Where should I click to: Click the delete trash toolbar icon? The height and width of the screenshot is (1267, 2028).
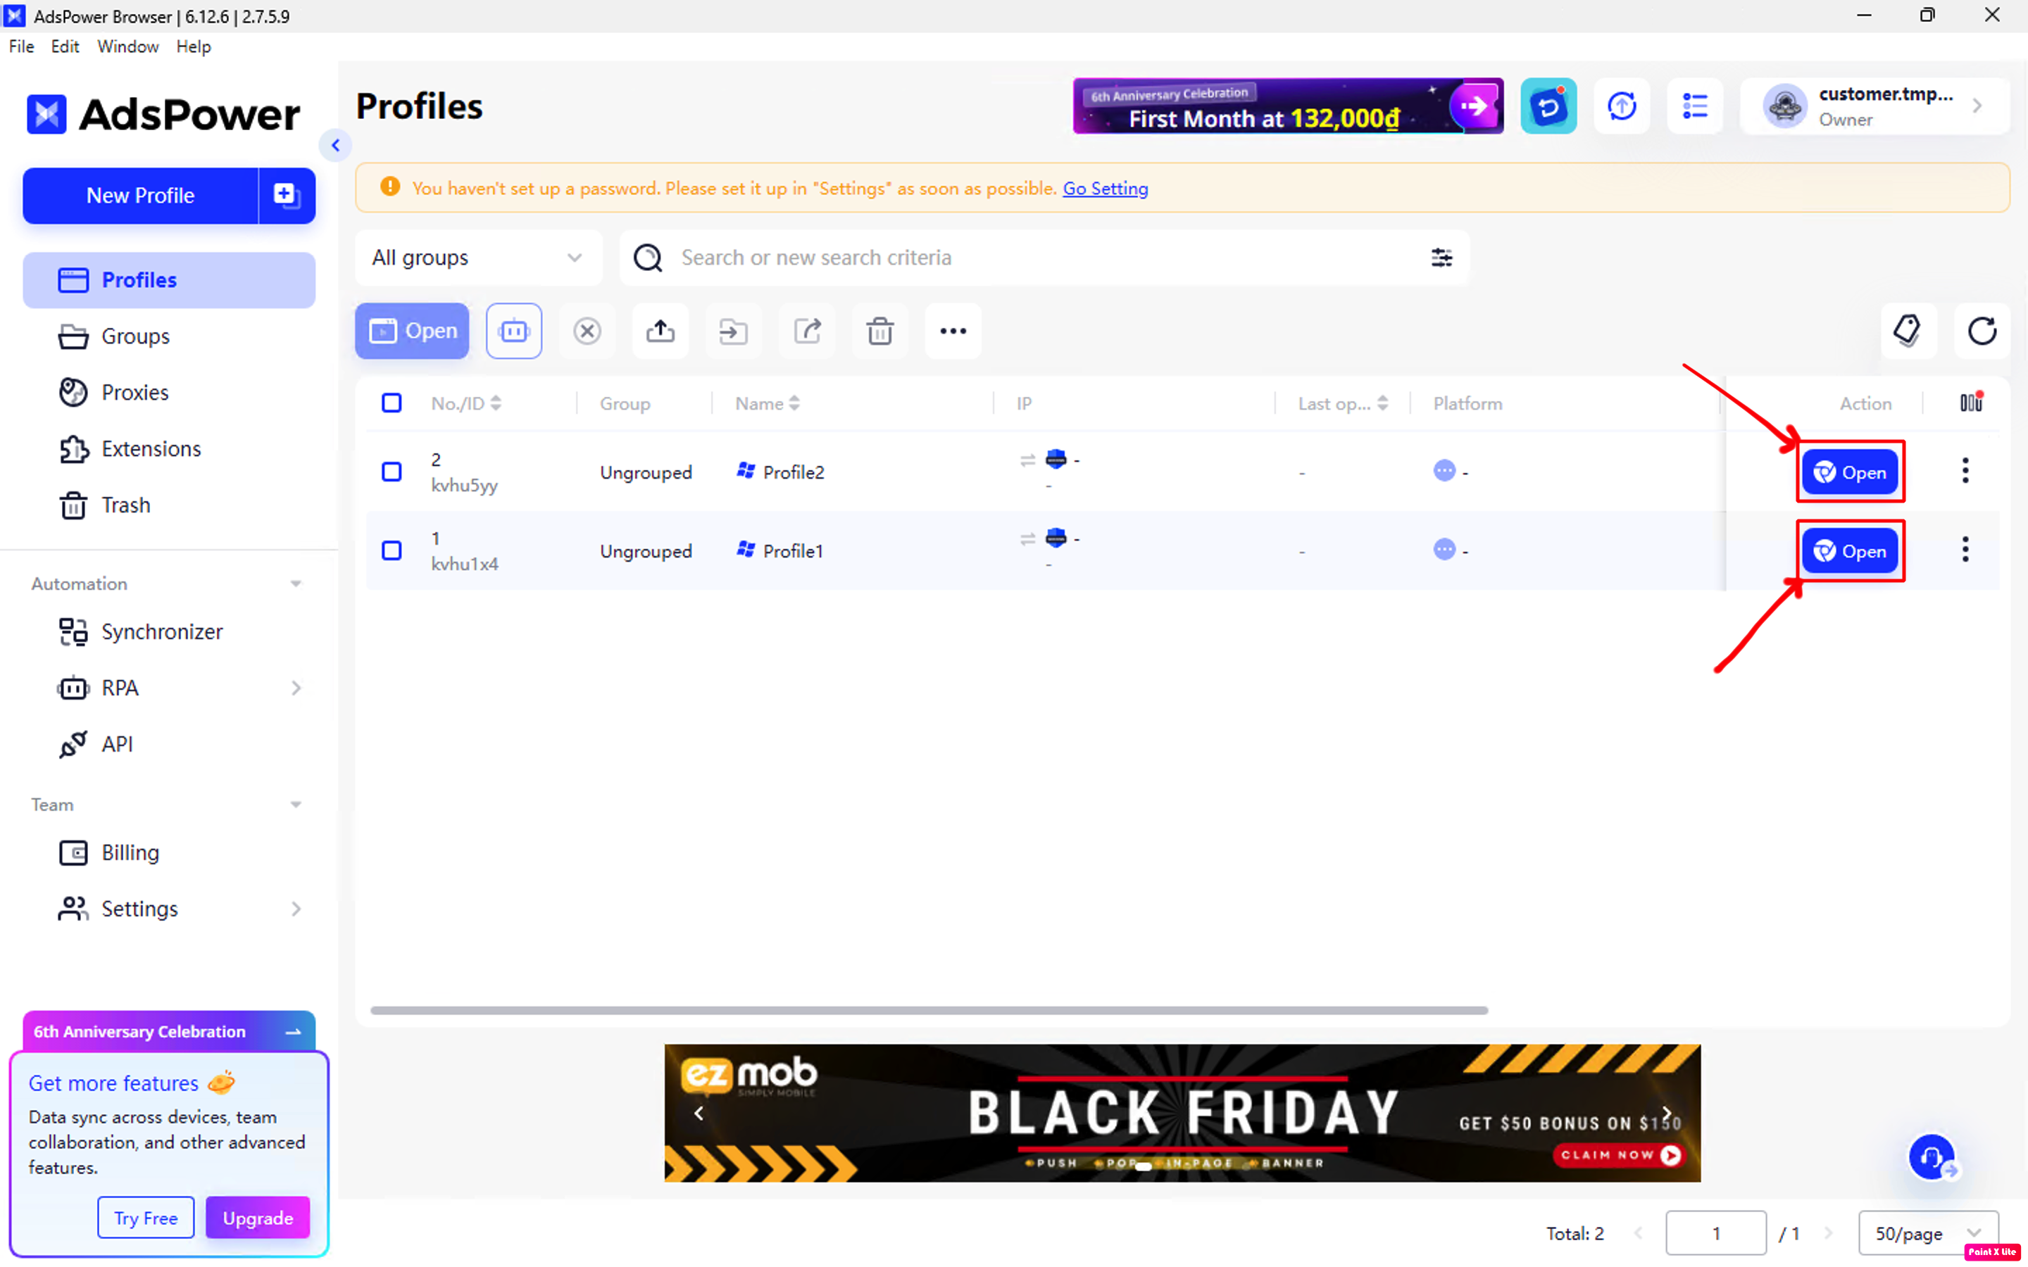[x=880, y=331]
